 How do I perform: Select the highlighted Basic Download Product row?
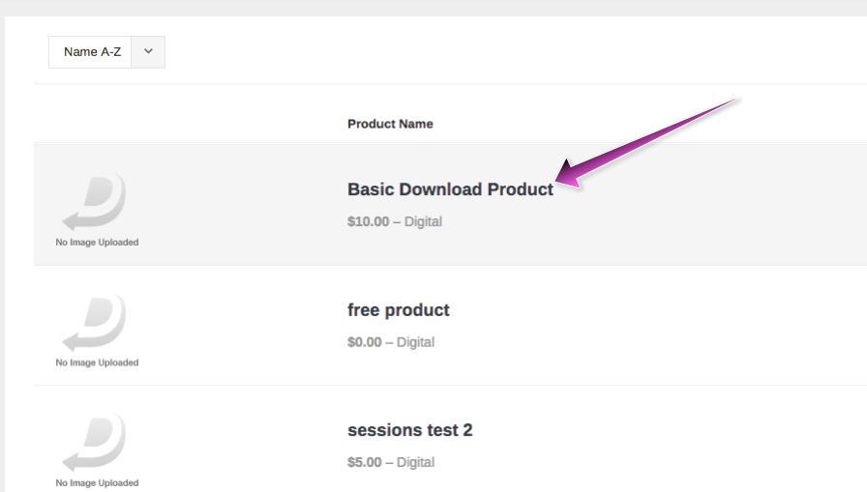coord(450,204)
